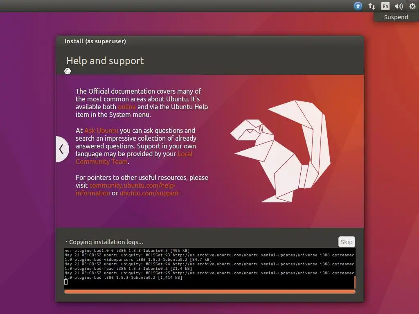This screenshot has width=419, height=314.
Task: Click the Skip button
Action: [347, 242]
